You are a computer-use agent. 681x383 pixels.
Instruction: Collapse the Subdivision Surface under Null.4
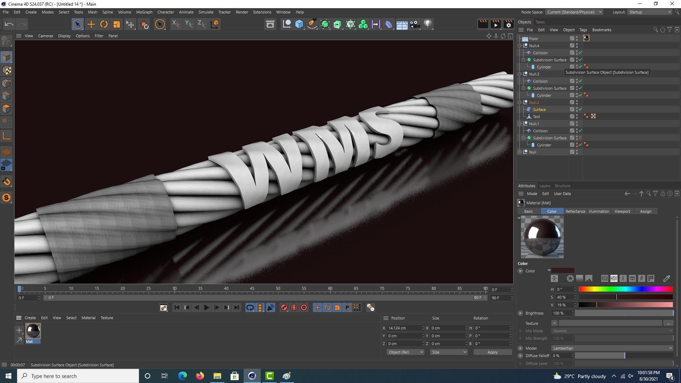524,60
